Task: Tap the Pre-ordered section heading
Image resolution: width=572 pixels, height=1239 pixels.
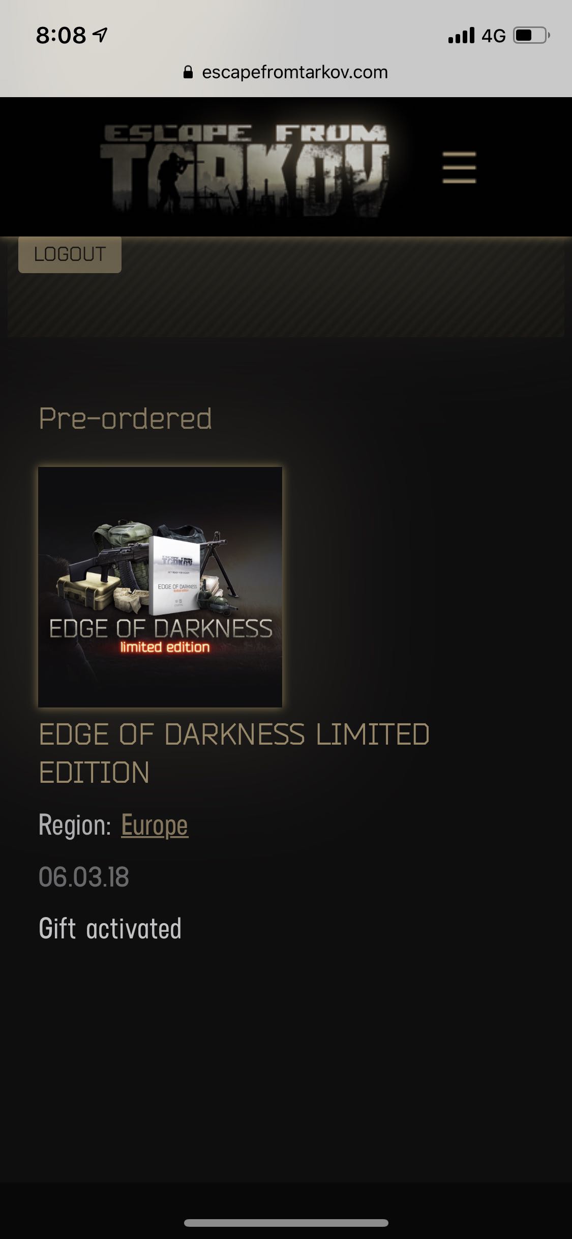Action: (x=126, y=419)
